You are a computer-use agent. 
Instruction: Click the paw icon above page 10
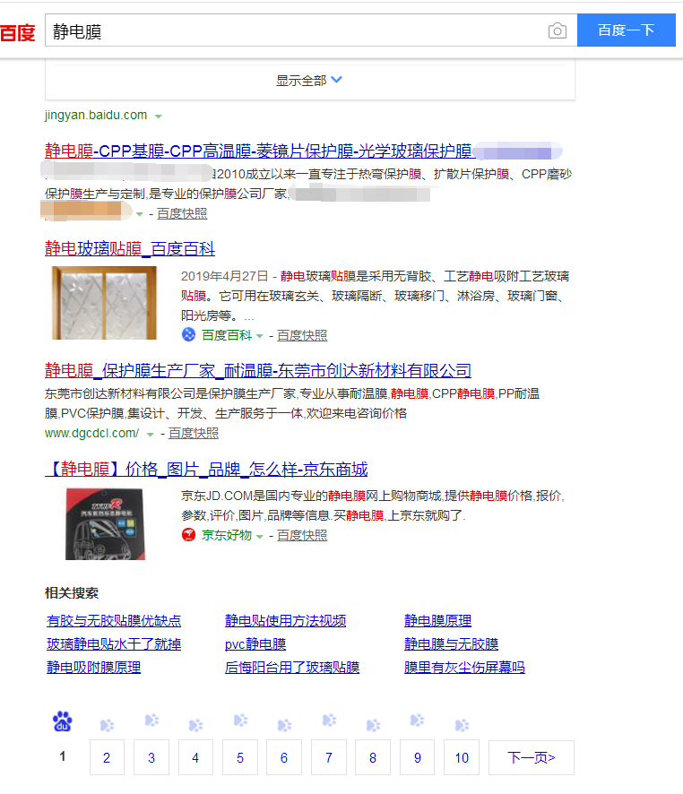[462, 726]
